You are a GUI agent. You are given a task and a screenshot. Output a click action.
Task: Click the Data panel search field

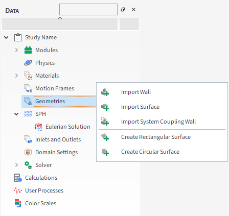click(x=88, y=10)
